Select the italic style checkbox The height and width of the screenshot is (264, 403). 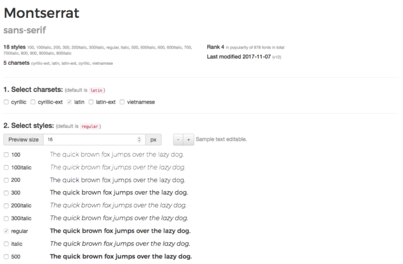click(6, 244)
